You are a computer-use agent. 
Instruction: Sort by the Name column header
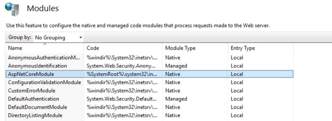pos(45,48)
